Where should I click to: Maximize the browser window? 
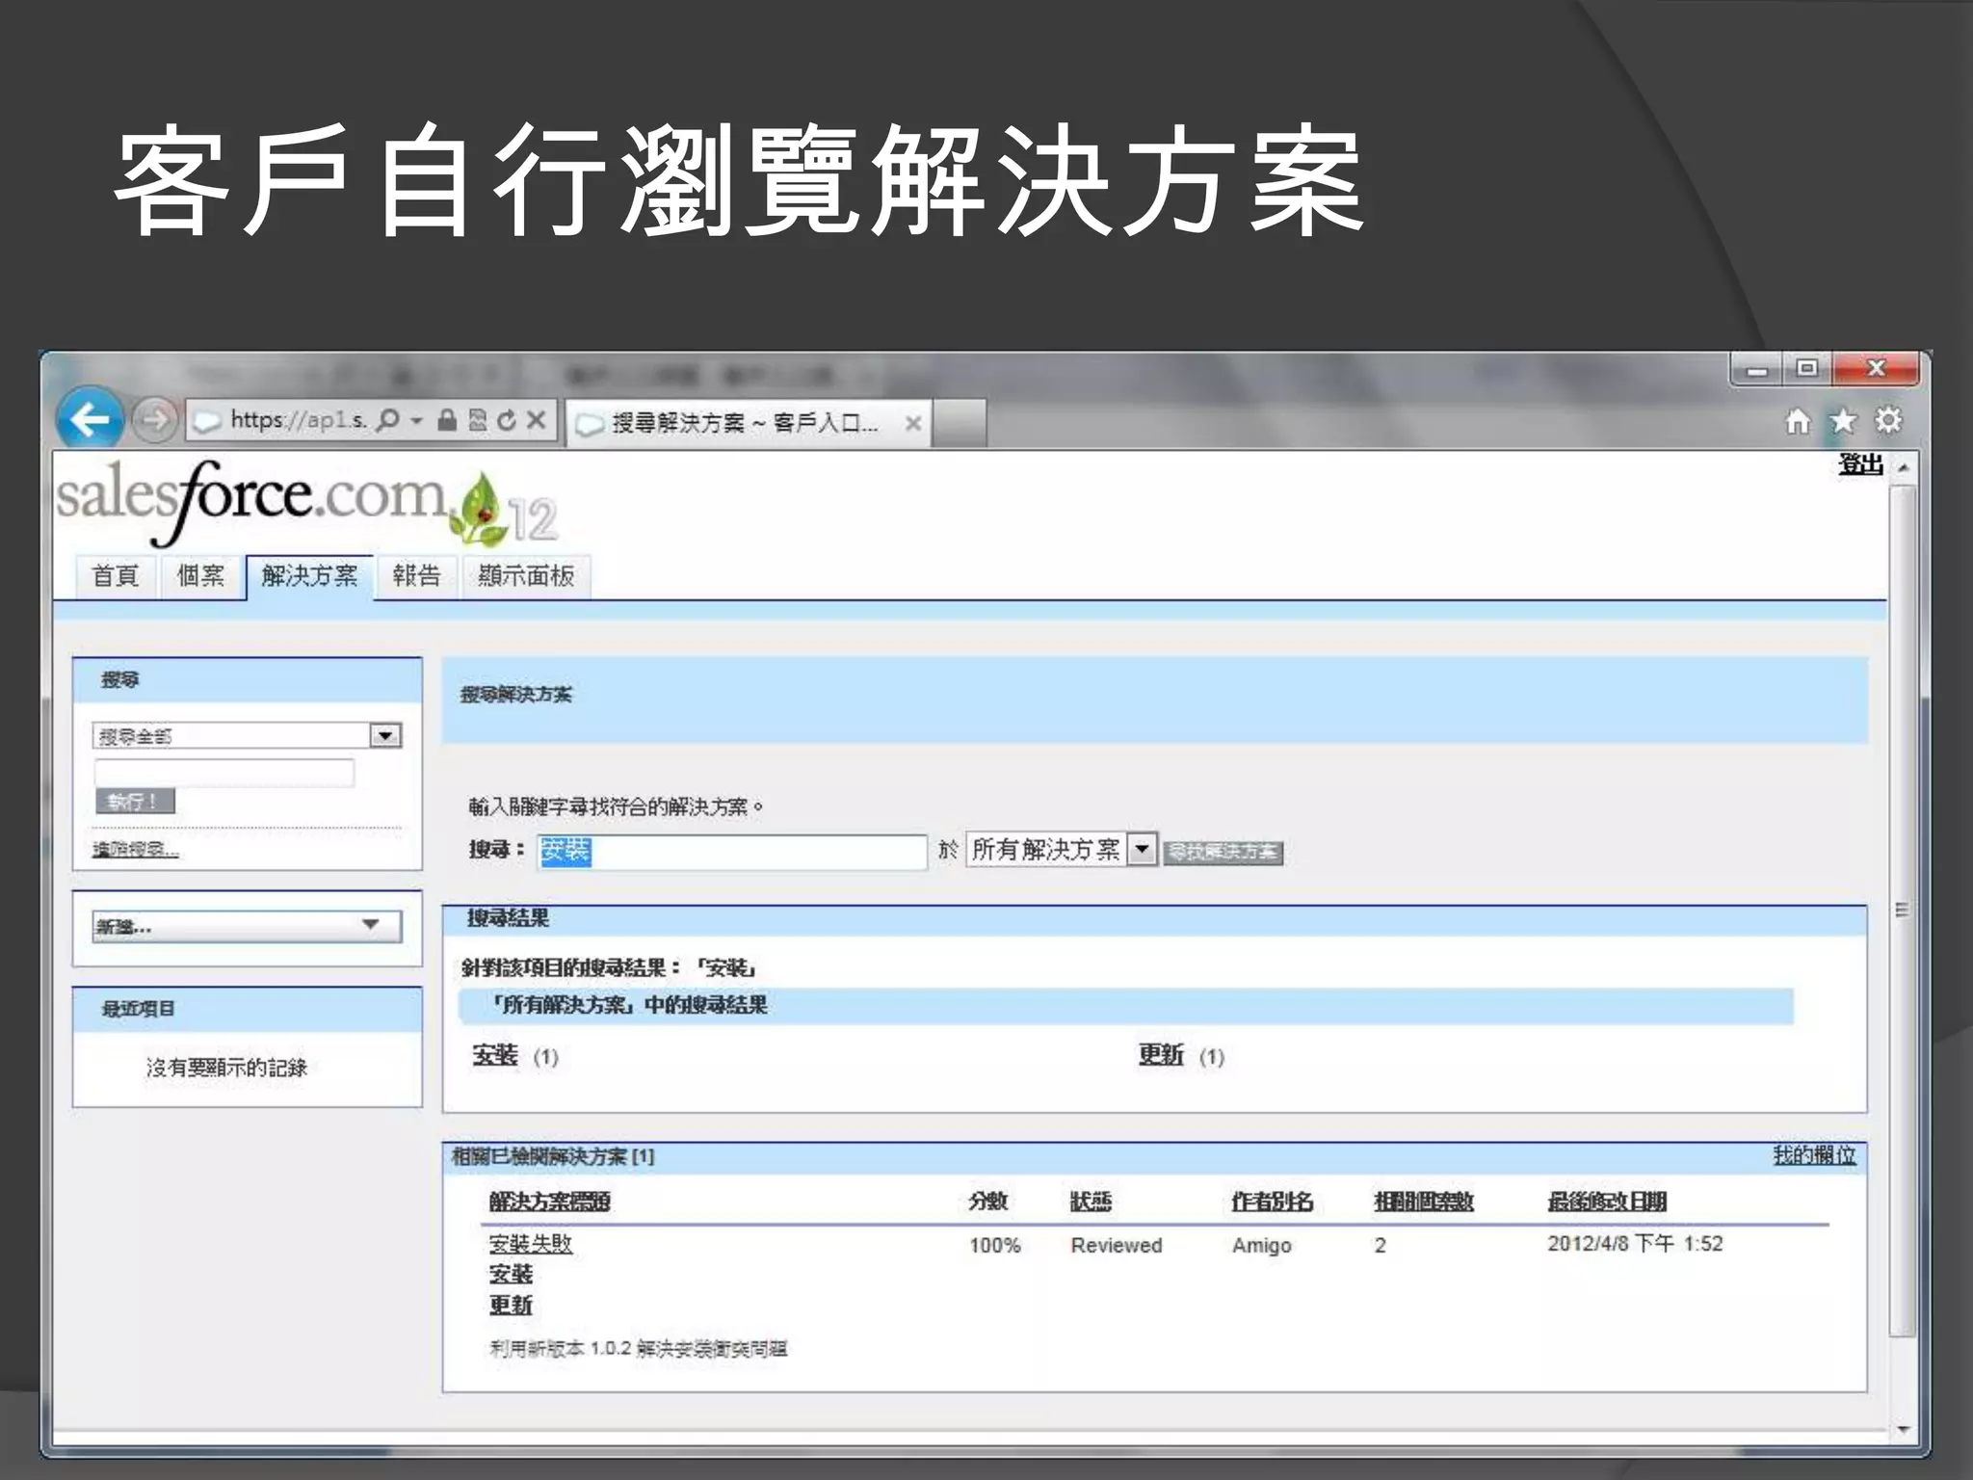(1807, 369)
